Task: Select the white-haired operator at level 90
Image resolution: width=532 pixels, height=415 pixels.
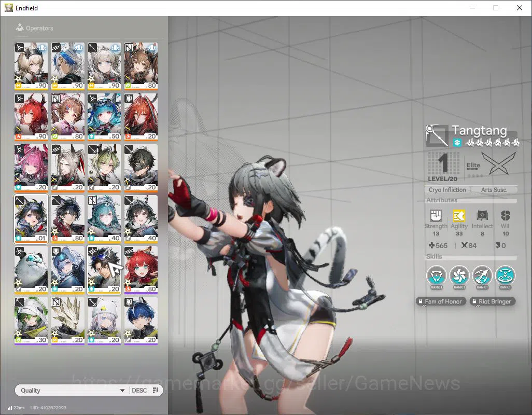Action: pyautogui.click(x=104, y=66)
